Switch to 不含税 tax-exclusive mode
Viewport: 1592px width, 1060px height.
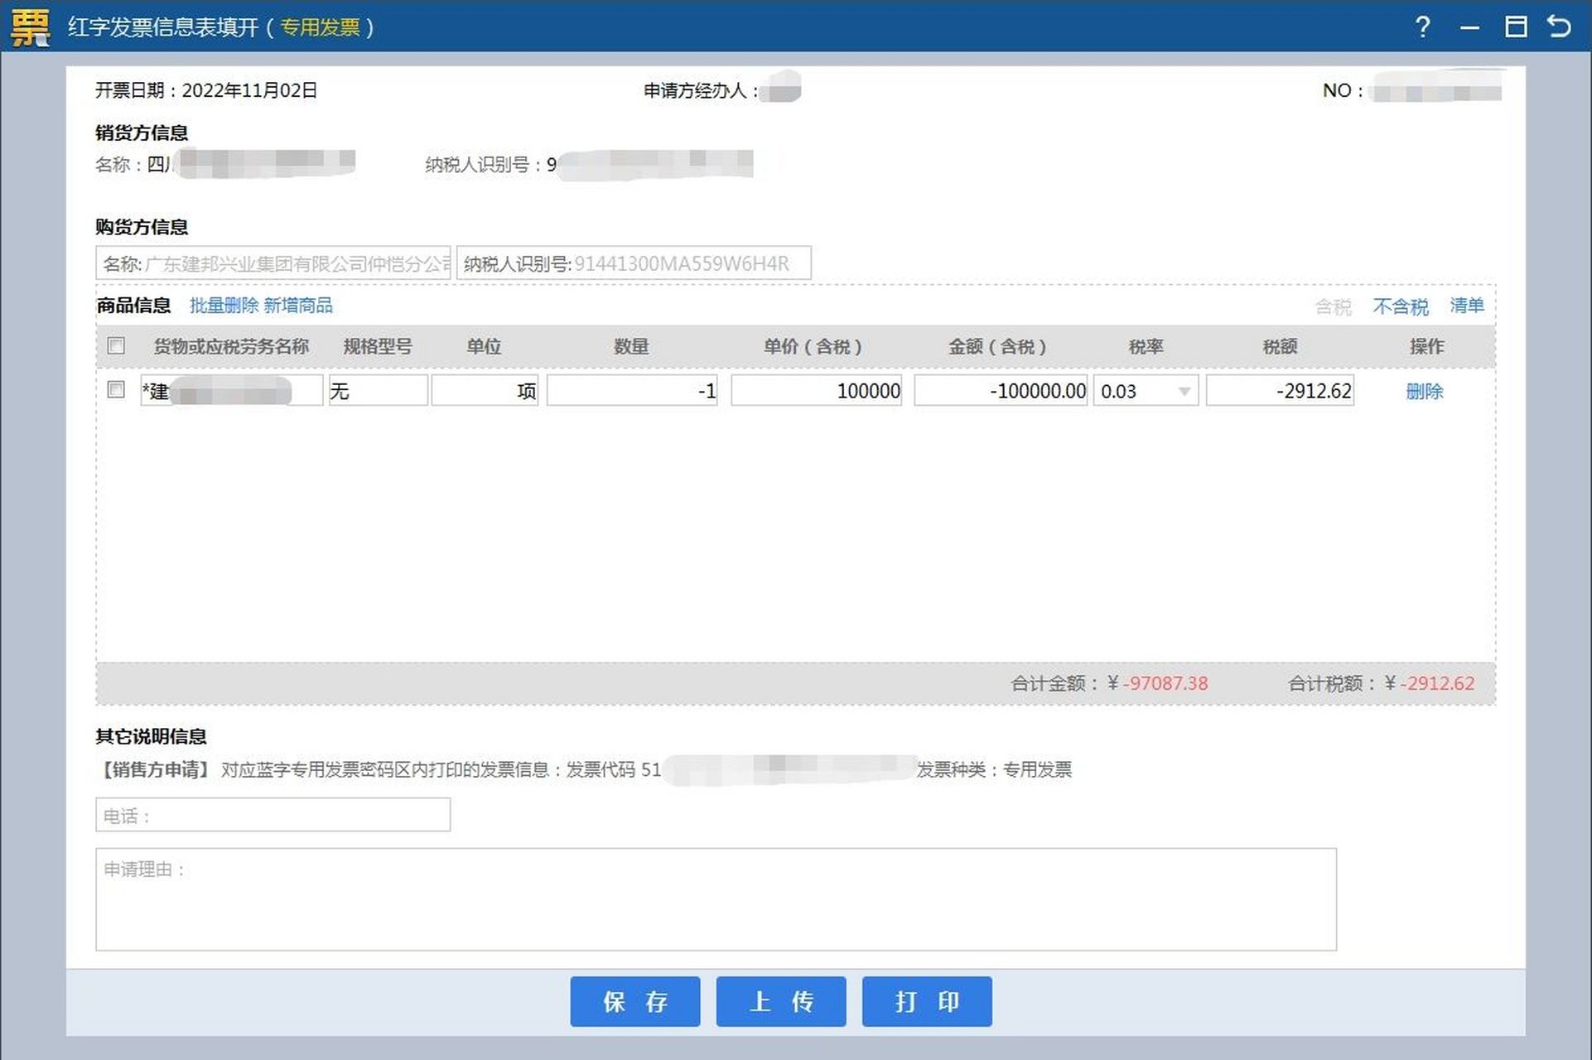tap(1401, 306)
